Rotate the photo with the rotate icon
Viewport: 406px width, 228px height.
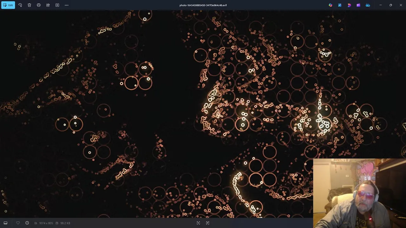pyautogui.click(x=20, y=5)
